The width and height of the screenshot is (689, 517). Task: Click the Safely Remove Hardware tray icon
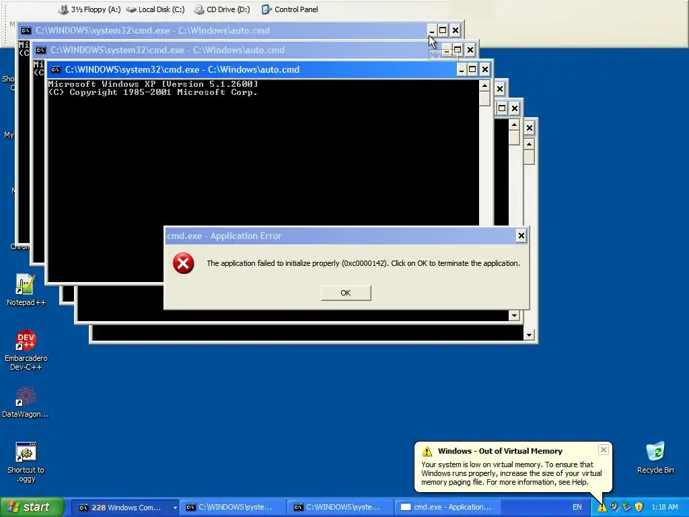click(x=626, y=507)
